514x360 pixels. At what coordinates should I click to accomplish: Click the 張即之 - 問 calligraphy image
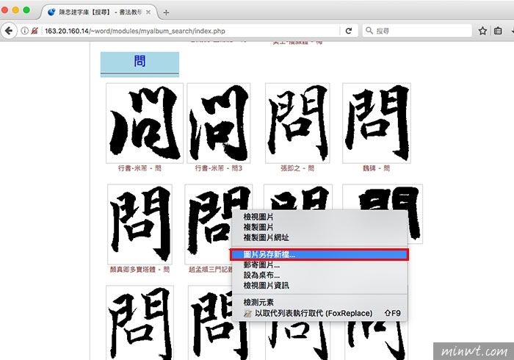[297, 123]
